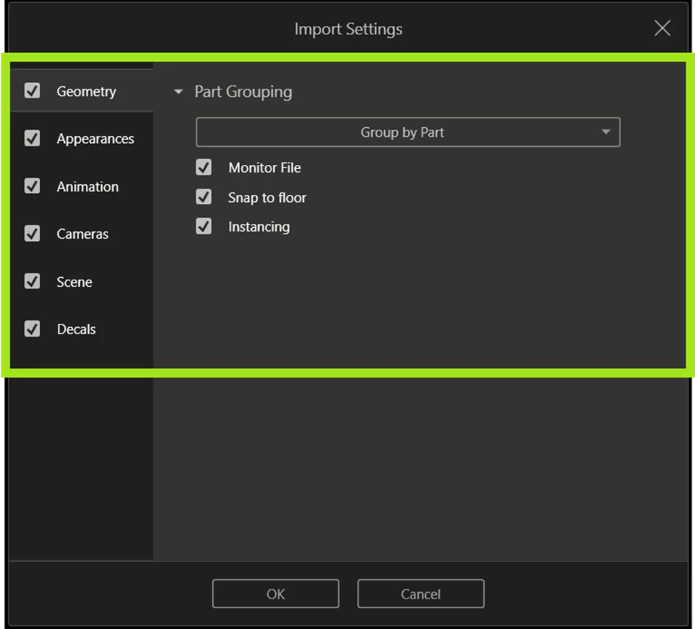Image resolution: width=695 pixels, height=629 pixels.
Task: Show the Scene import options
Action: [x=74, y=281]
